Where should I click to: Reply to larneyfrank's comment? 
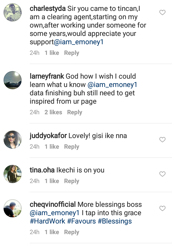coord(74,112)
